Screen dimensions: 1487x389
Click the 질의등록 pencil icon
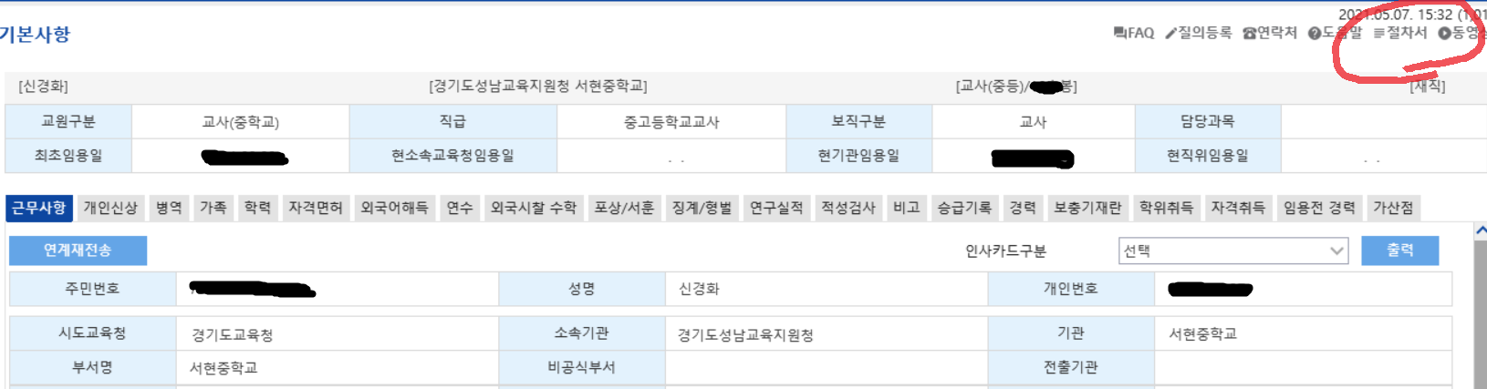1170,33
